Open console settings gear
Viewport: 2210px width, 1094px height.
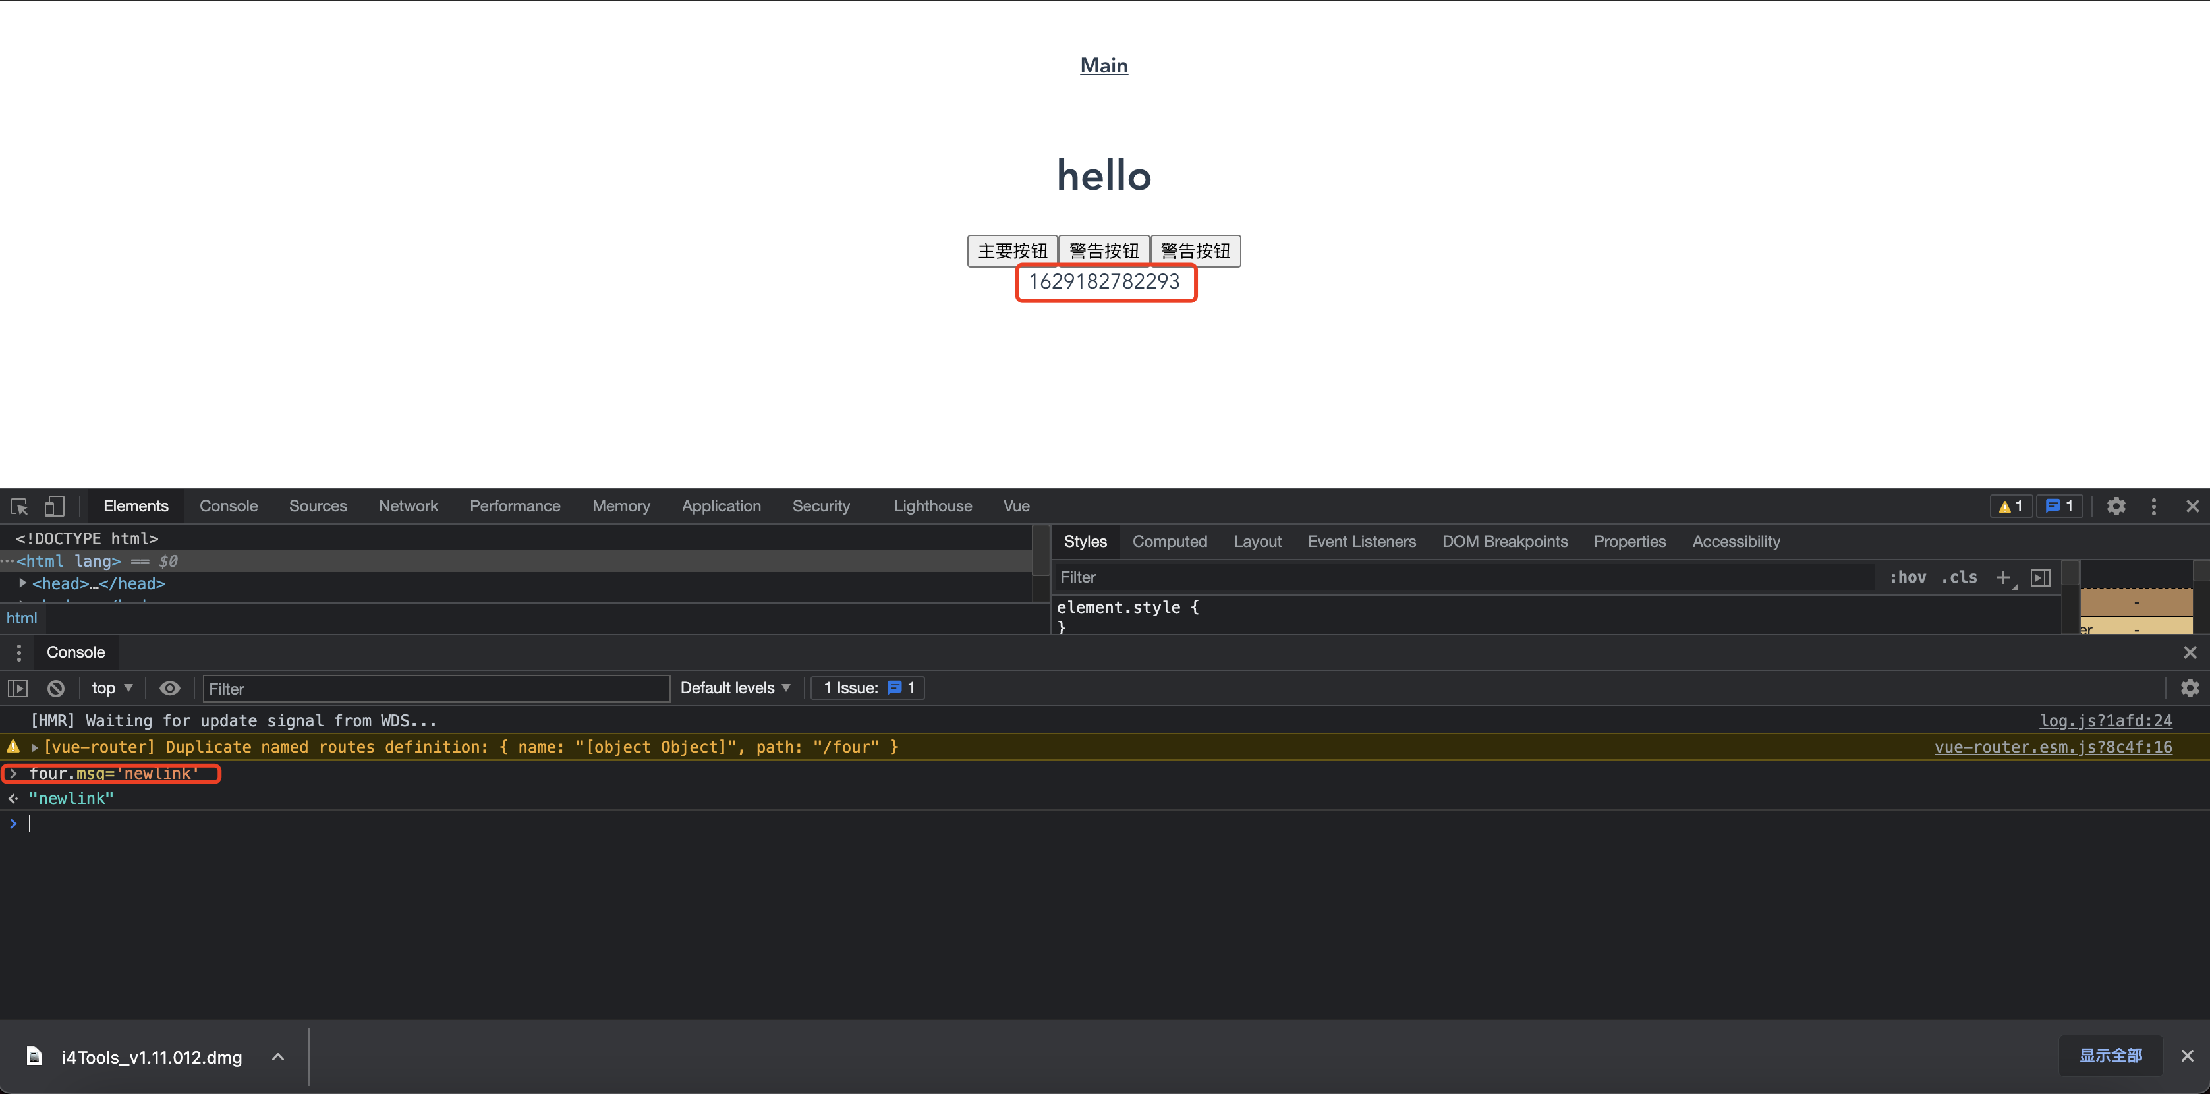click(x=2190, y=688)
